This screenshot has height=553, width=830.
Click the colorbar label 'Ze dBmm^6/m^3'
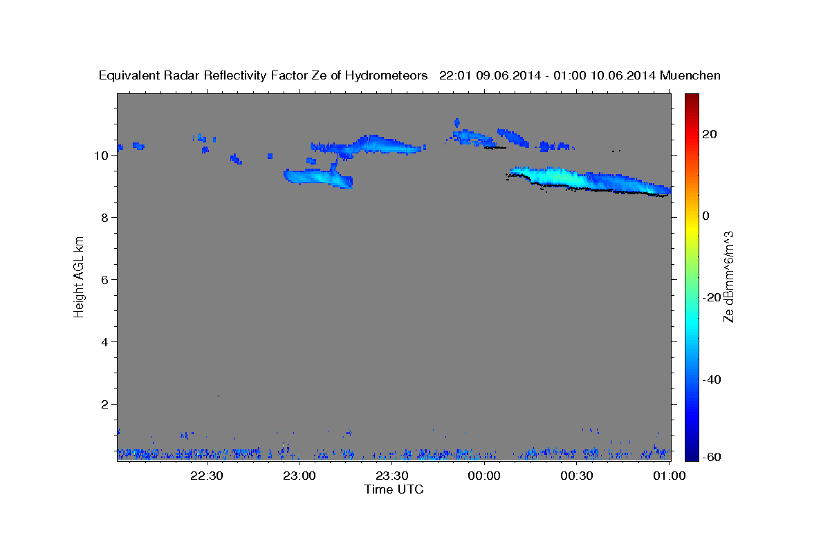[728, 277]
